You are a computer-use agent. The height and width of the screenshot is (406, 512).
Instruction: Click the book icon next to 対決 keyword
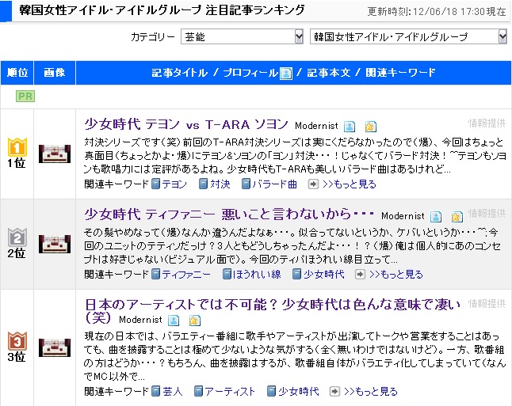click(204, 184)
